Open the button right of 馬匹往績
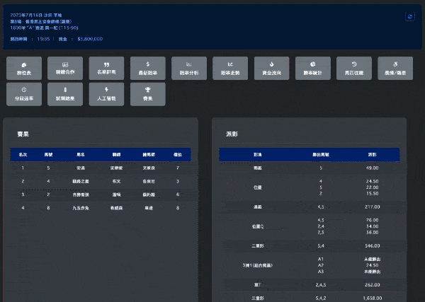Viewport: 425px width, 302px height. click(396, 68)
